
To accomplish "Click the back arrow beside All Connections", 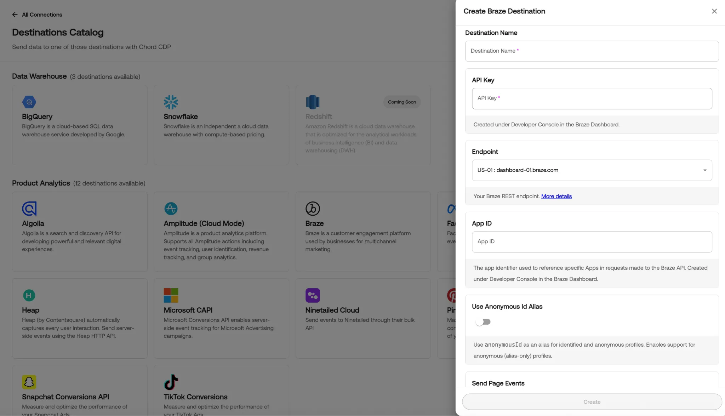I will [15, 15].
